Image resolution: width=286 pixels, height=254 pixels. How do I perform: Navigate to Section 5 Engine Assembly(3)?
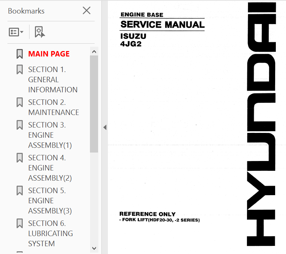[50, 201]
